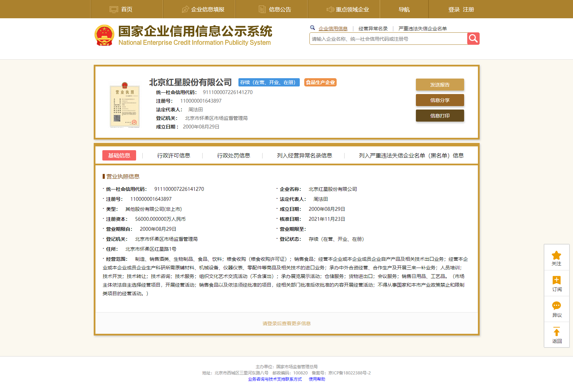The image size is (573, 382).
Task: Open the 重点领域企业 menu item
Action: [x=352, y=9]
